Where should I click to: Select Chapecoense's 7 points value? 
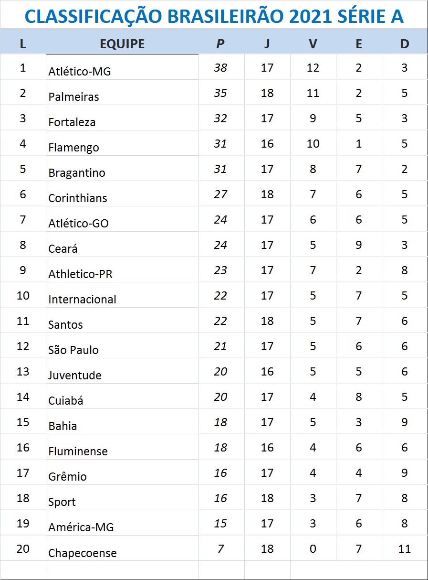[x=220, y=548]
